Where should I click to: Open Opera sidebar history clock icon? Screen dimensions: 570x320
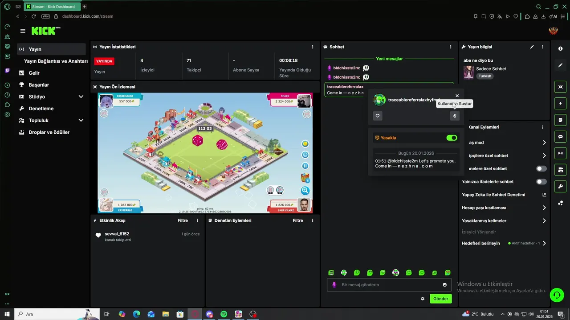click(7, 95)
